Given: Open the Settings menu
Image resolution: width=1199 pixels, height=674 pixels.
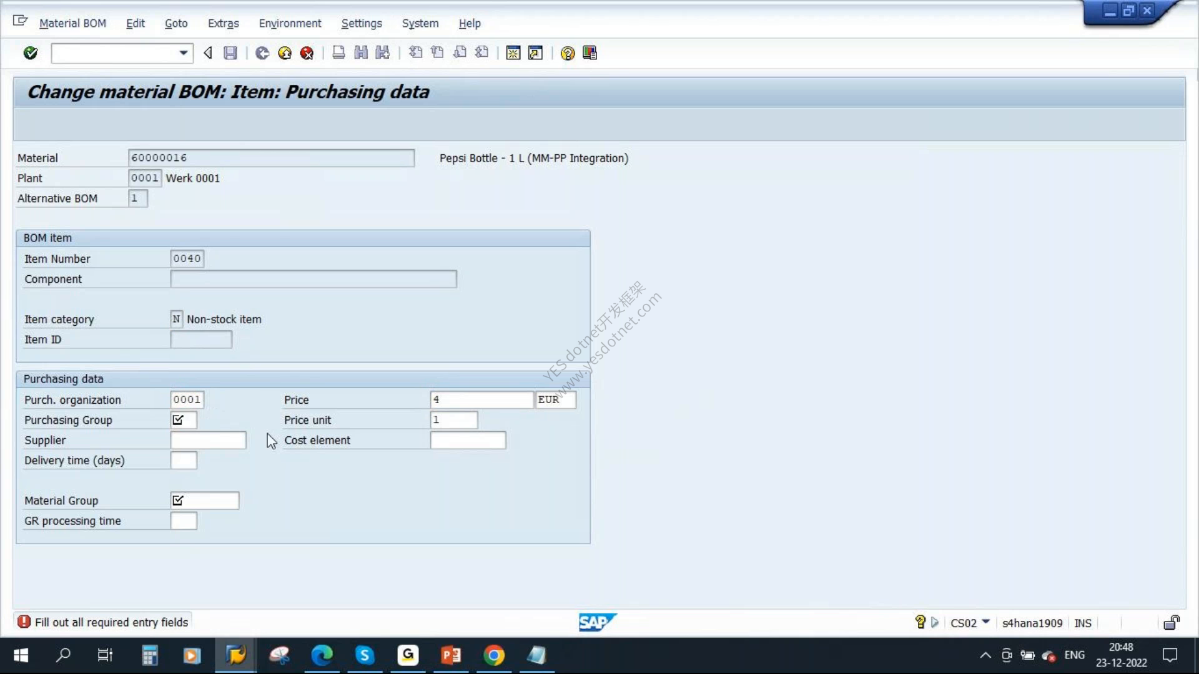Looking at the screenshot, I should point(362,23).
